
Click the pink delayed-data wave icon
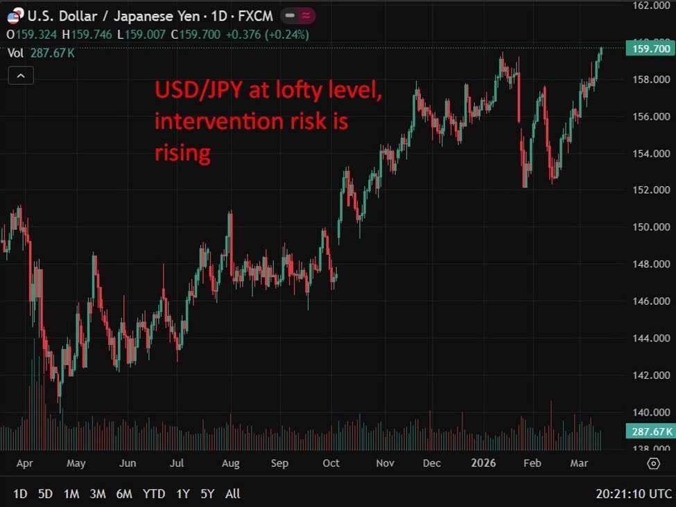coord(306,15)
